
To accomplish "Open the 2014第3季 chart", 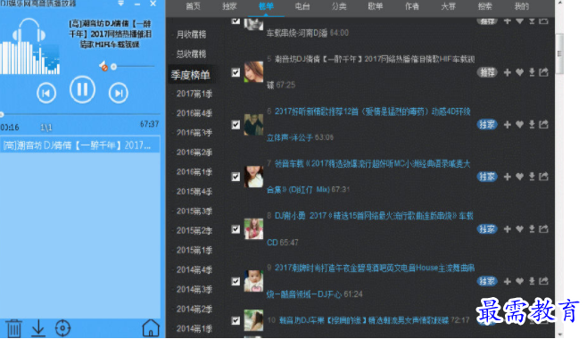I will [x=194, y=289].
